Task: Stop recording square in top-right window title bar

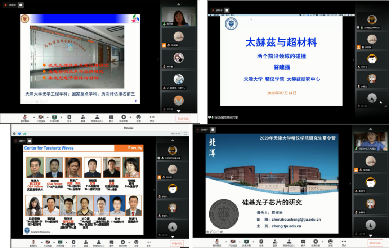Action: pos(227,10)
